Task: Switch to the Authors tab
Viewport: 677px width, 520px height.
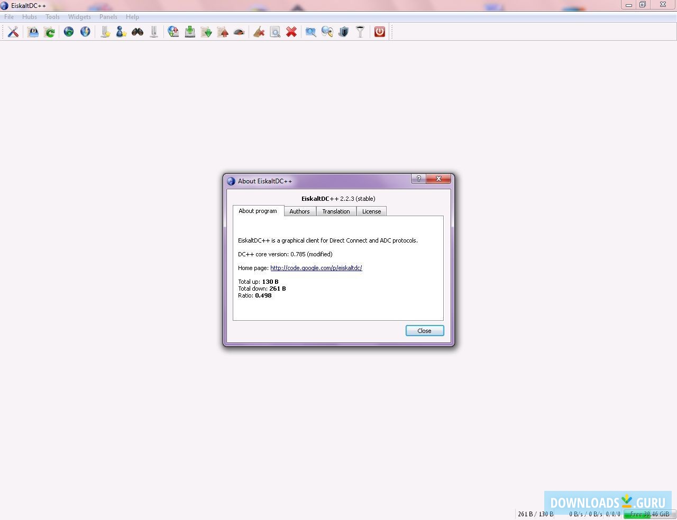Action: pyautogui.click(x=300, y=211)
